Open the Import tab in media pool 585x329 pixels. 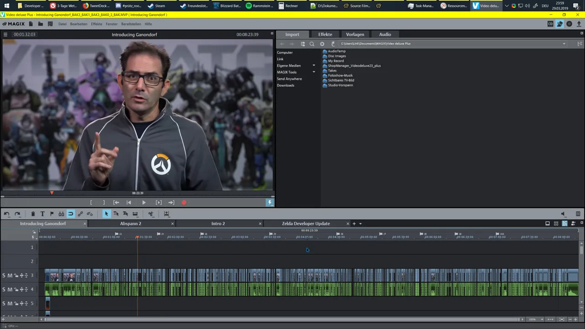292,34
